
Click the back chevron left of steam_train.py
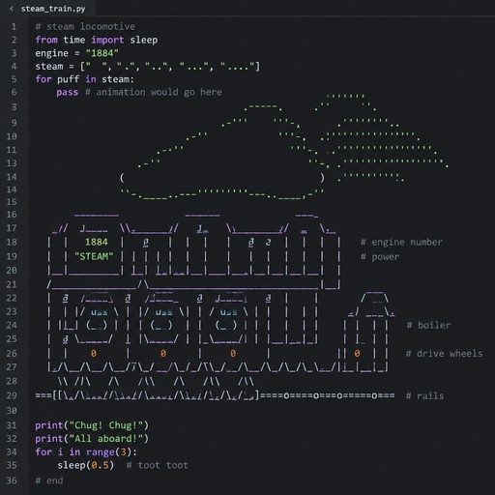coord(12,9)
